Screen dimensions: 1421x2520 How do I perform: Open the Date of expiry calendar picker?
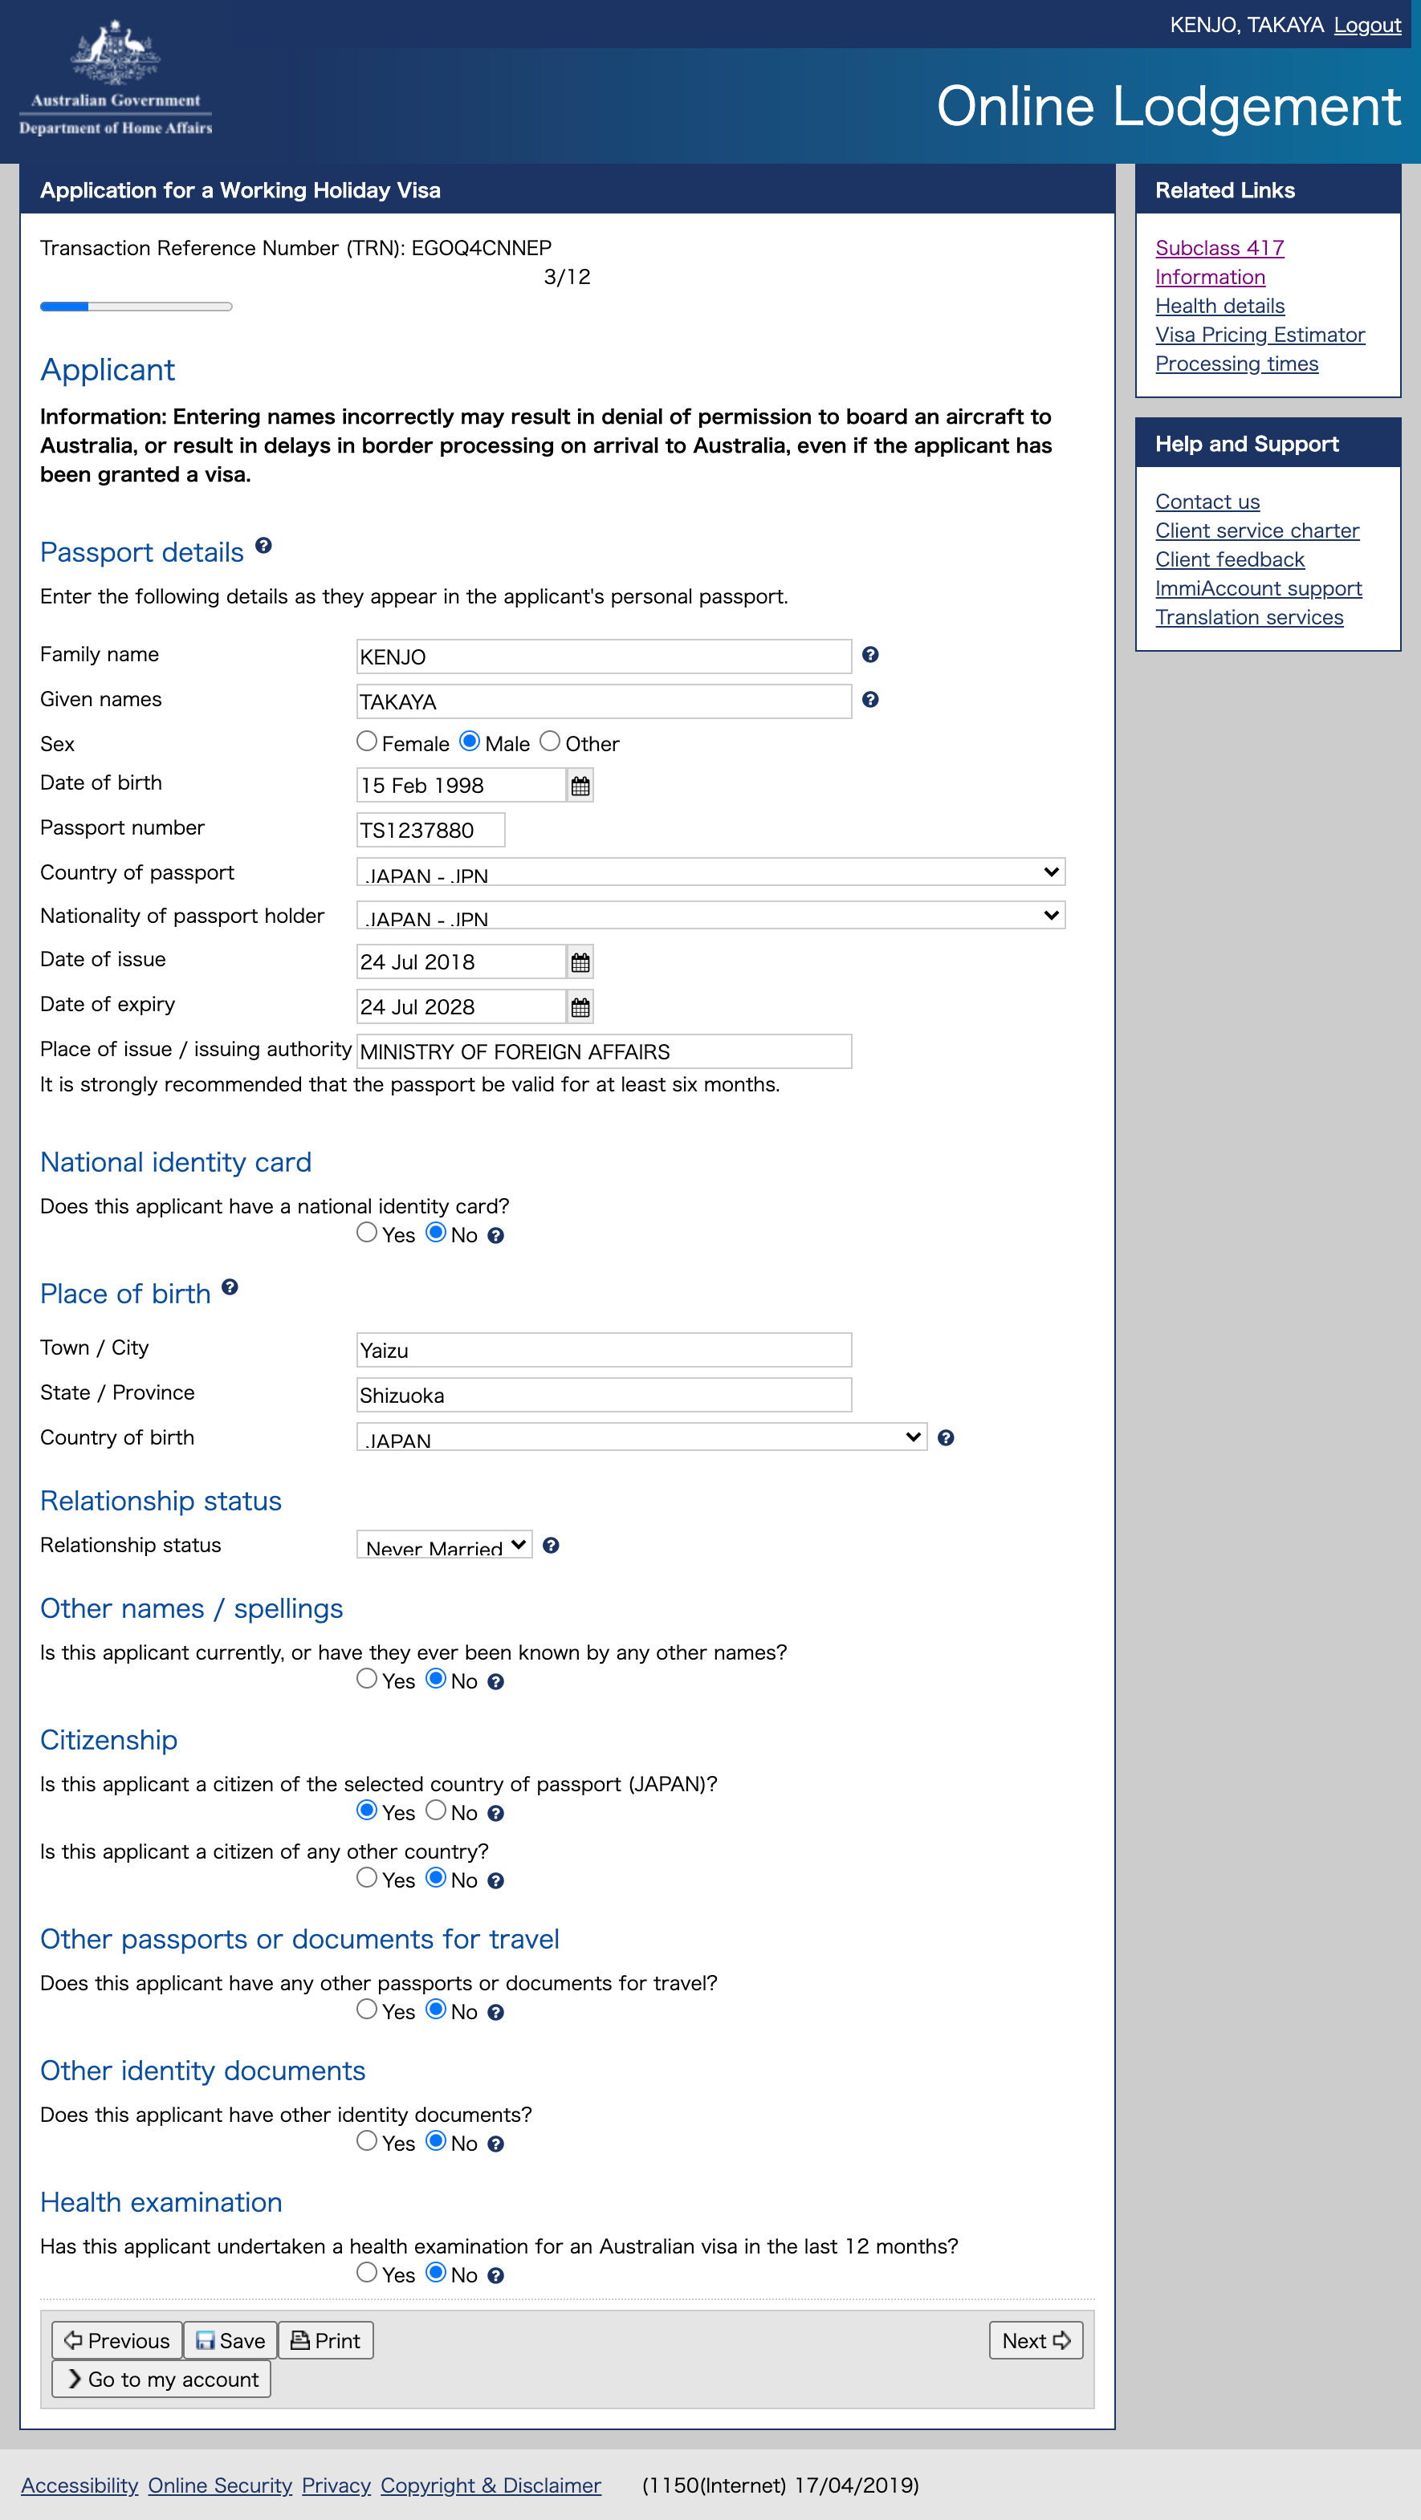pos(580,1008)
